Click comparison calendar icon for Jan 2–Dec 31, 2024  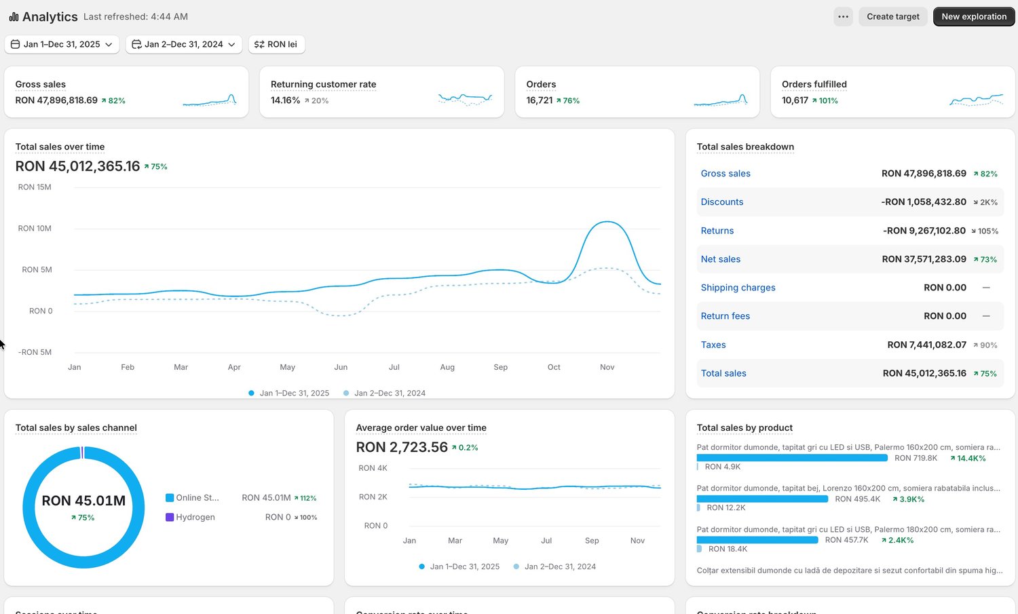coord(136,44)
